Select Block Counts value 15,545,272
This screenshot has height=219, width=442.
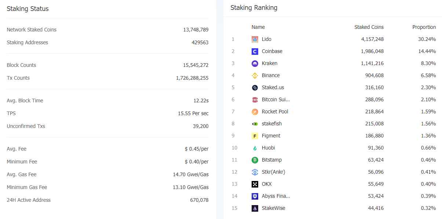point(196,65)
